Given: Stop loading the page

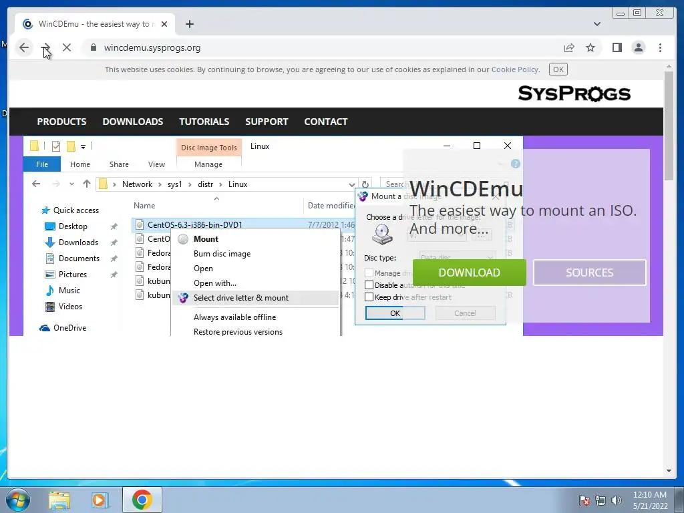Looking at the screenshot, I should point(66,47).
